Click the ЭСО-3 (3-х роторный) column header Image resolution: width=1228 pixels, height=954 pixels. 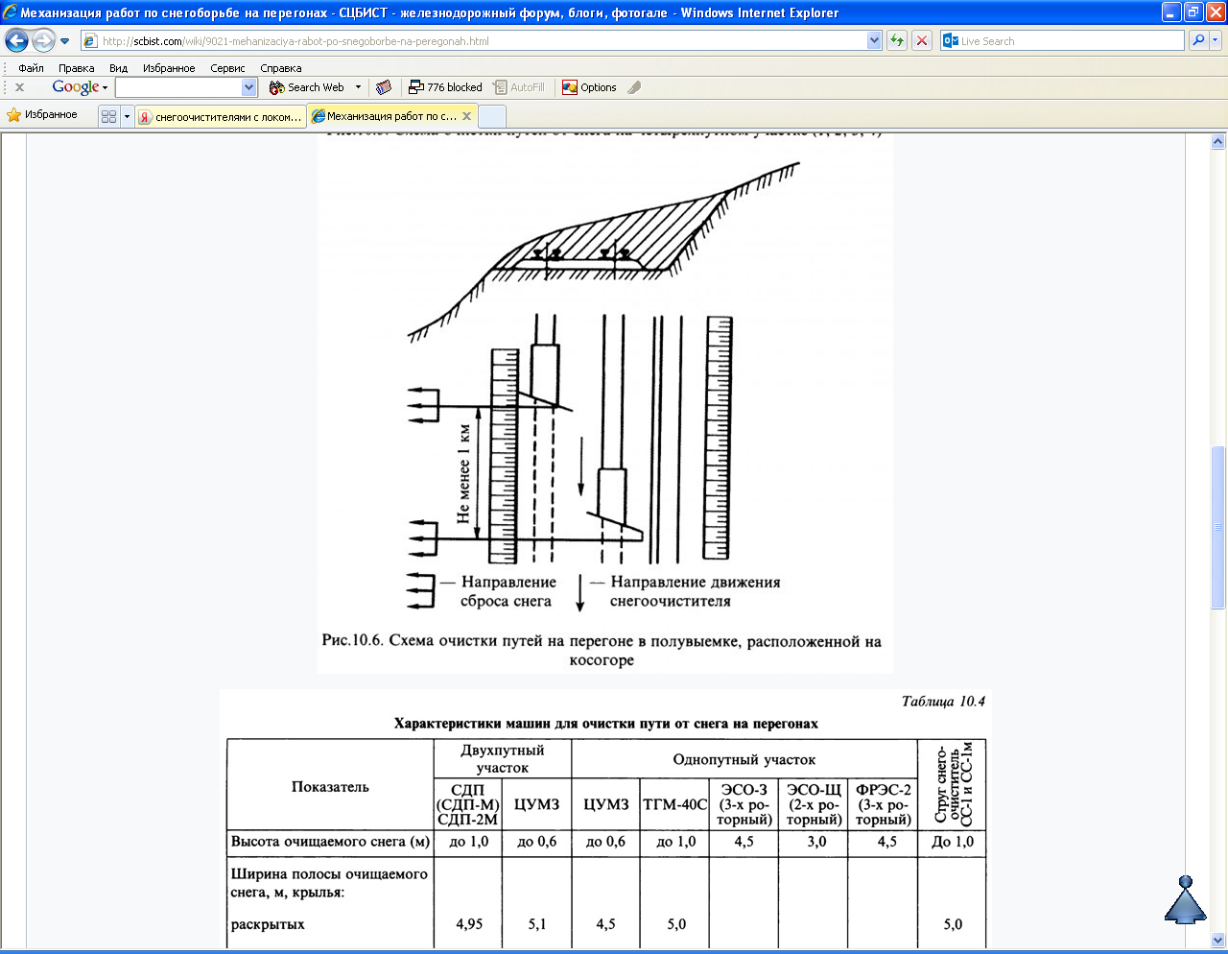click(744, 804)
